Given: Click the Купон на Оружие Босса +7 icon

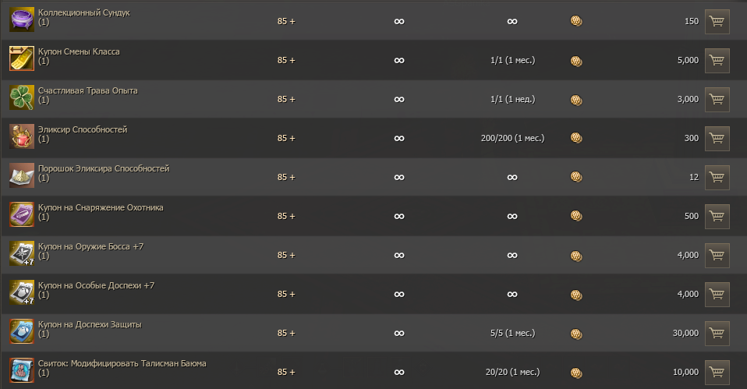Looking at the screenshot, I should click(x=21, y=254).
